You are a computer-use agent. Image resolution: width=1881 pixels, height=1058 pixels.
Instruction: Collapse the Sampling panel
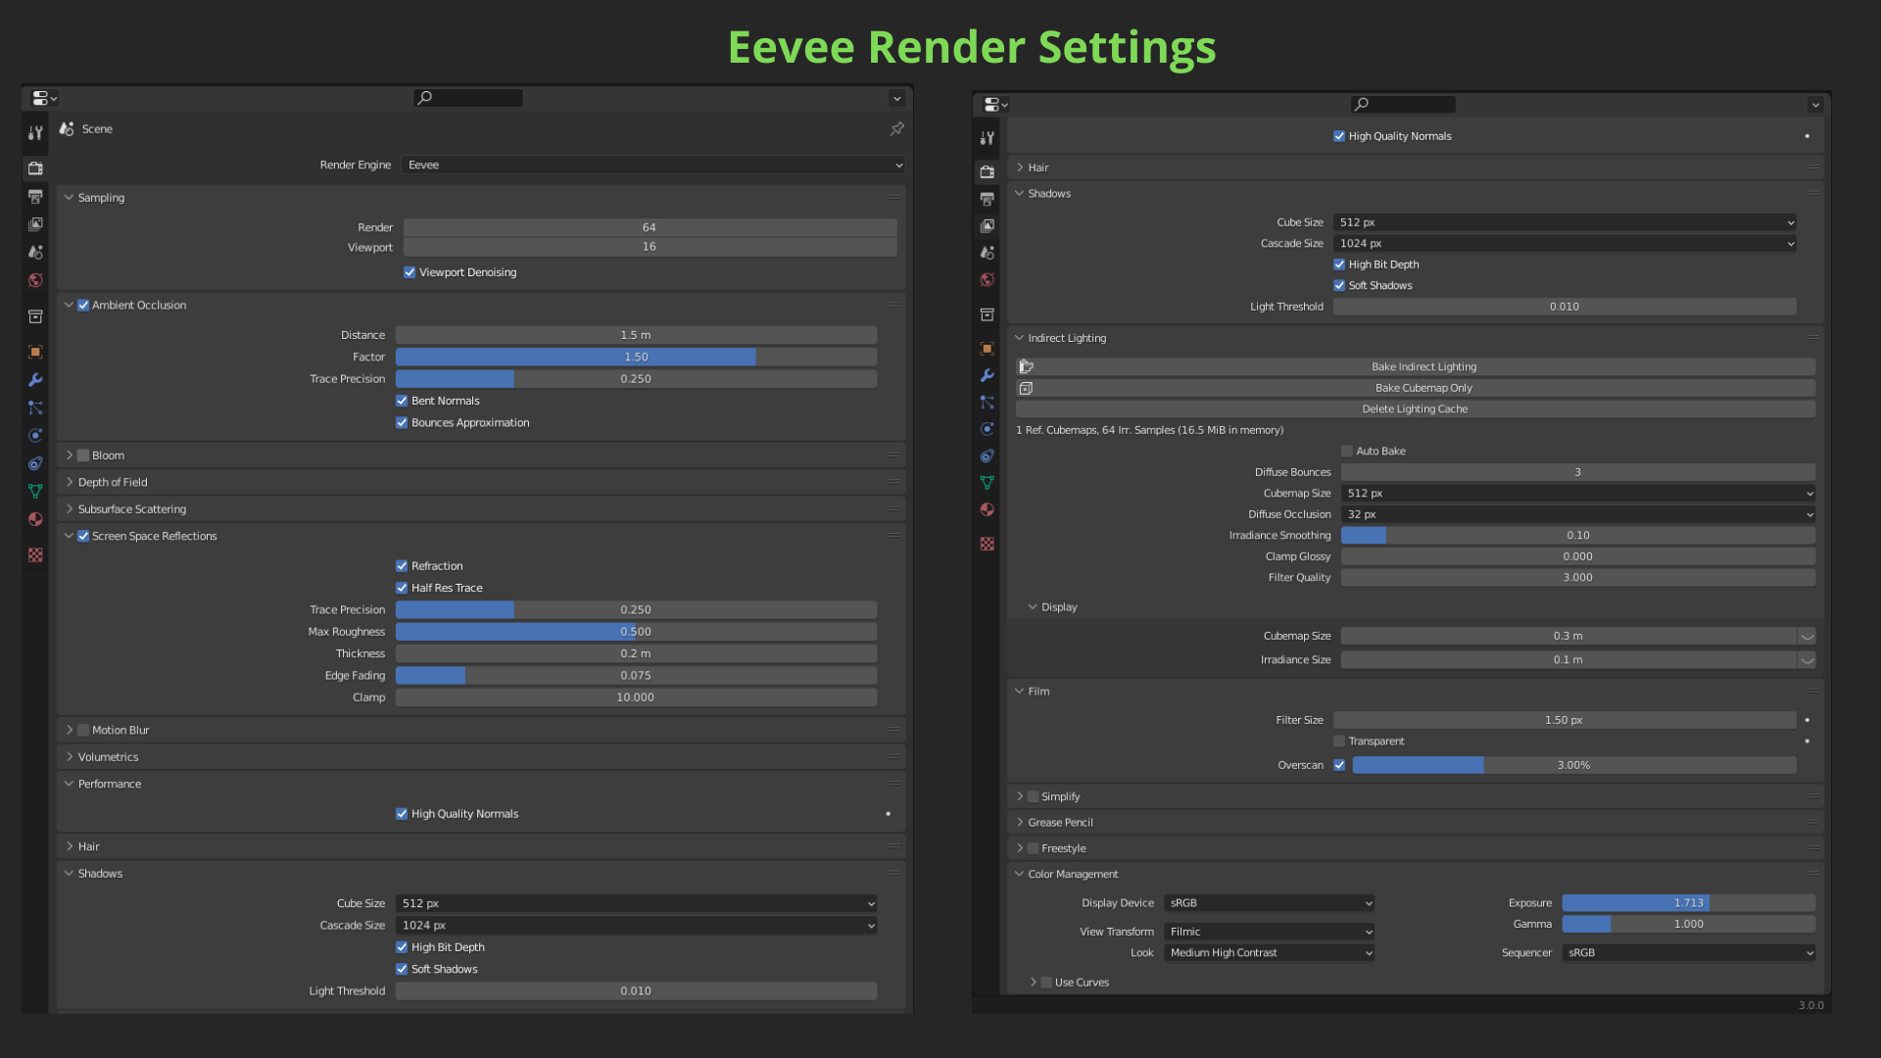[x=70, y=197]
